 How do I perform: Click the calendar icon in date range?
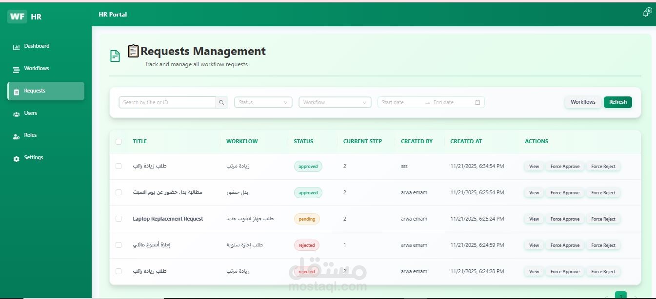[477, 102]
